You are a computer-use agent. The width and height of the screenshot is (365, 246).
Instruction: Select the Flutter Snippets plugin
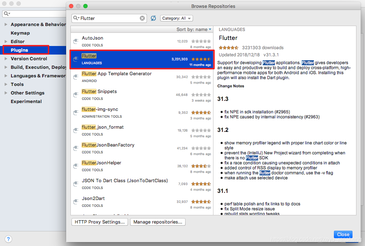(x=142, y=95)
